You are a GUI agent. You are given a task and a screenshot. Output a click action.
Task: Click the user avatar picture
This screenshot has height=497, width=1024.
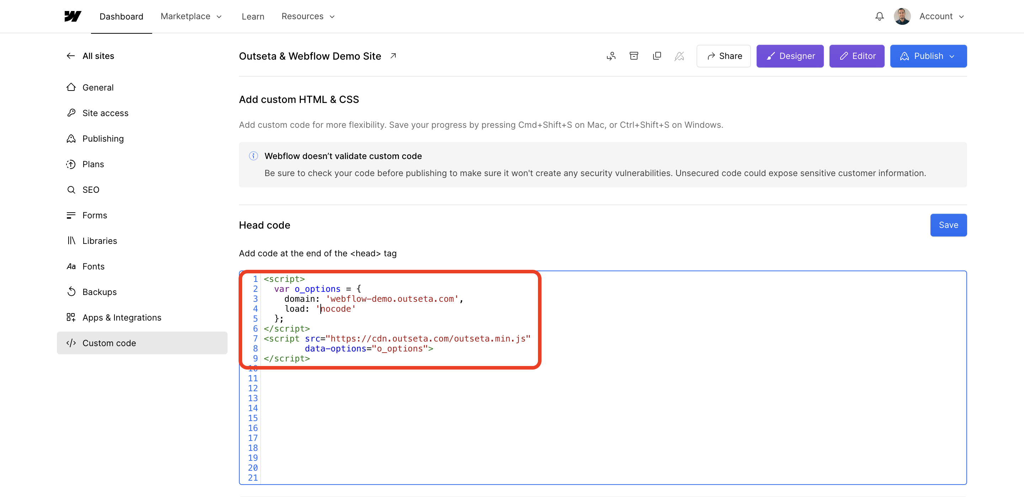[902, 16]
